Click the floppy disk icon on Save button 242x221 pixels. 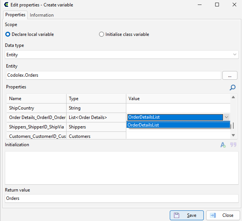click(177, 215)
